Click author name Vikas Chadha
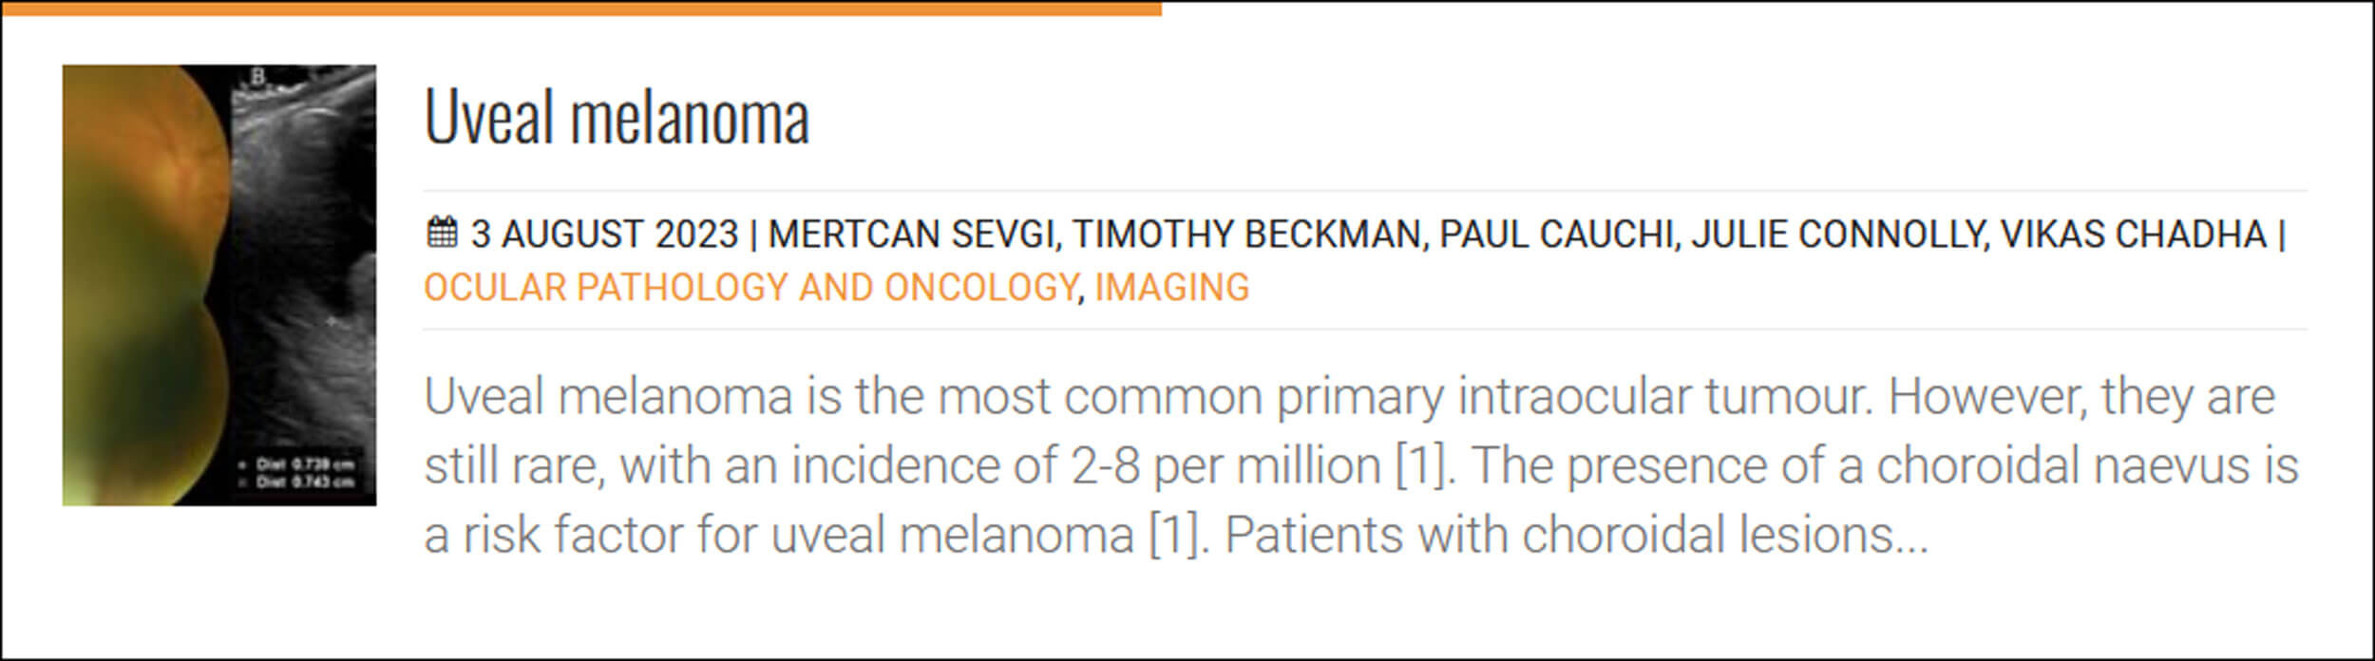 [2134, 235]
